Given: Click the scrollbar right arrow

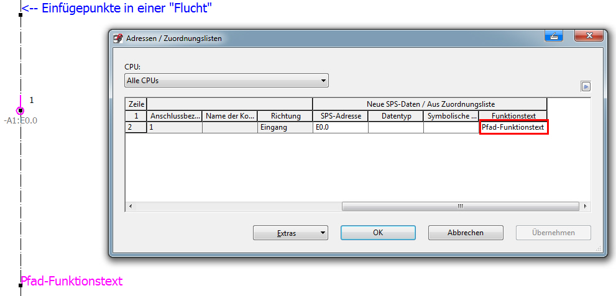Looking at the screenshot, I should [x=586, y=206].
